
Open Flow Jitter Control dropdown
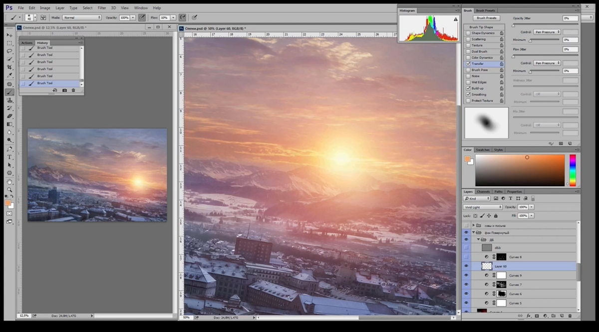[x=547, y=63]
